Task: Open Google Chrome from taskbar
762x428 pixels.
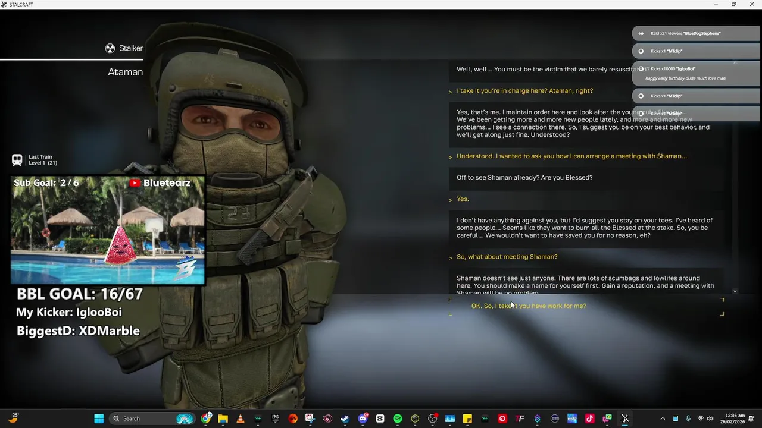Action: coord(206,418)
